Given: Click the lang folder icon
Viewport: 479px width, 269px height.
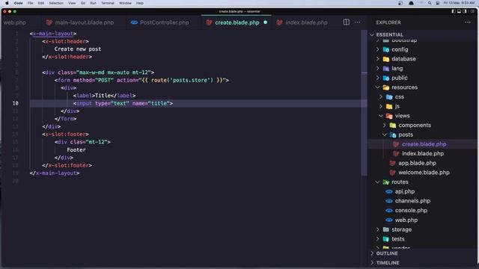Looking at the screenshot, I should (x=386, y=68).
